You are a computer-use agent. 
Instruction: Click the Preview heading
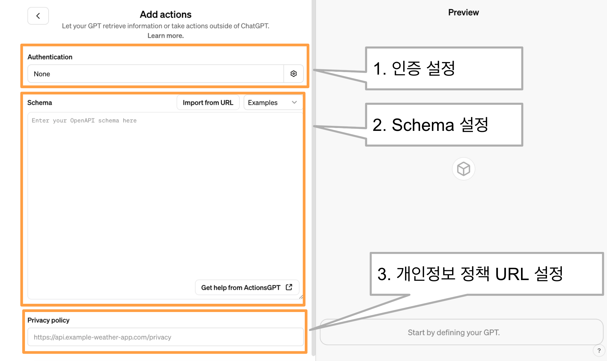[463, 13]
